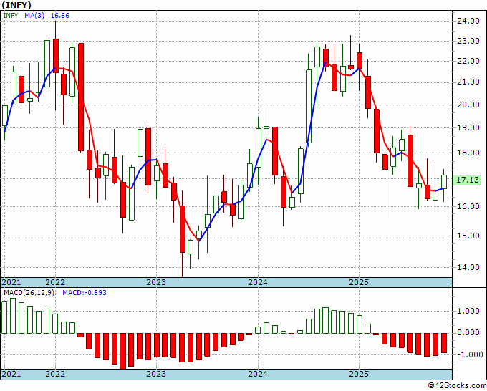The height and width of the screenshot is (391, 487).
Task: Click the 23.00 price axis label
Action: (468, 41)
